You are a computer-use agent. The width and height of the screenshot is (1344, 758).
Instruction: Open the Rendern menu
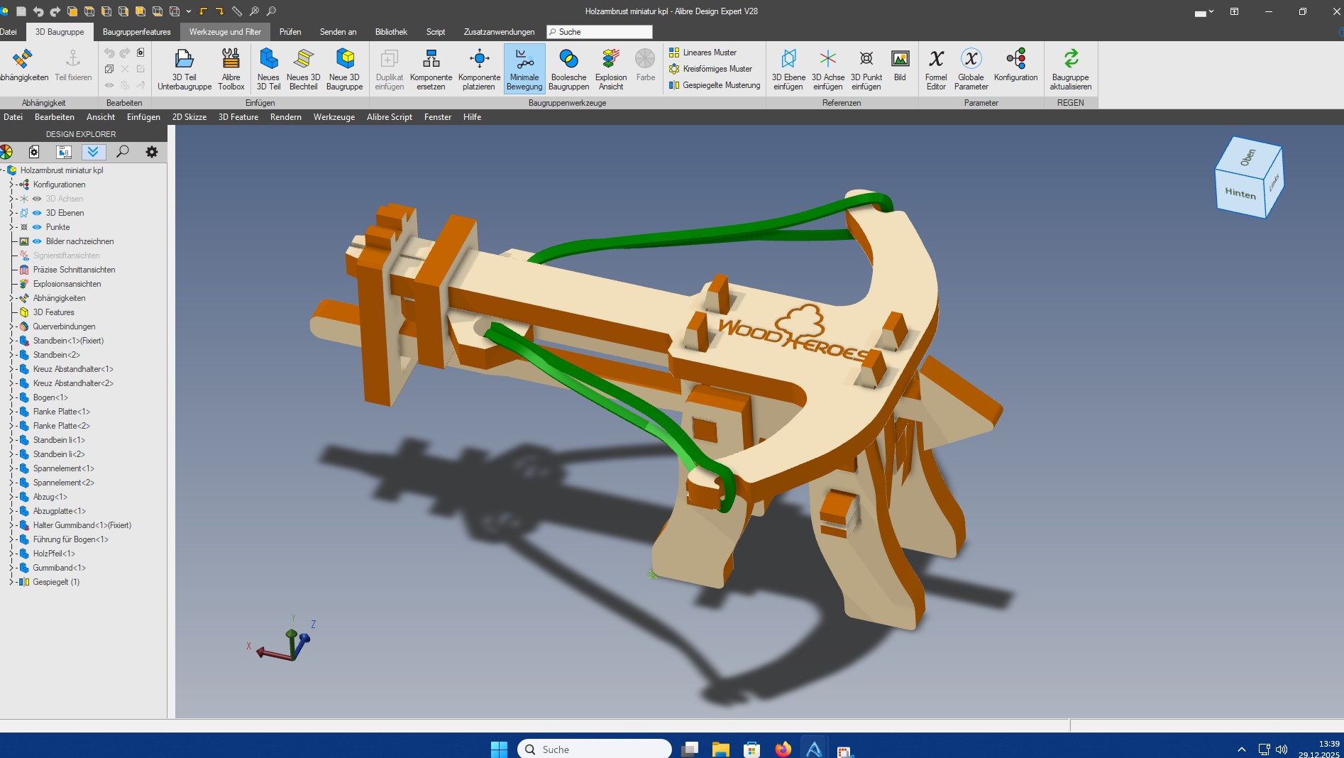tap(285, 117)
